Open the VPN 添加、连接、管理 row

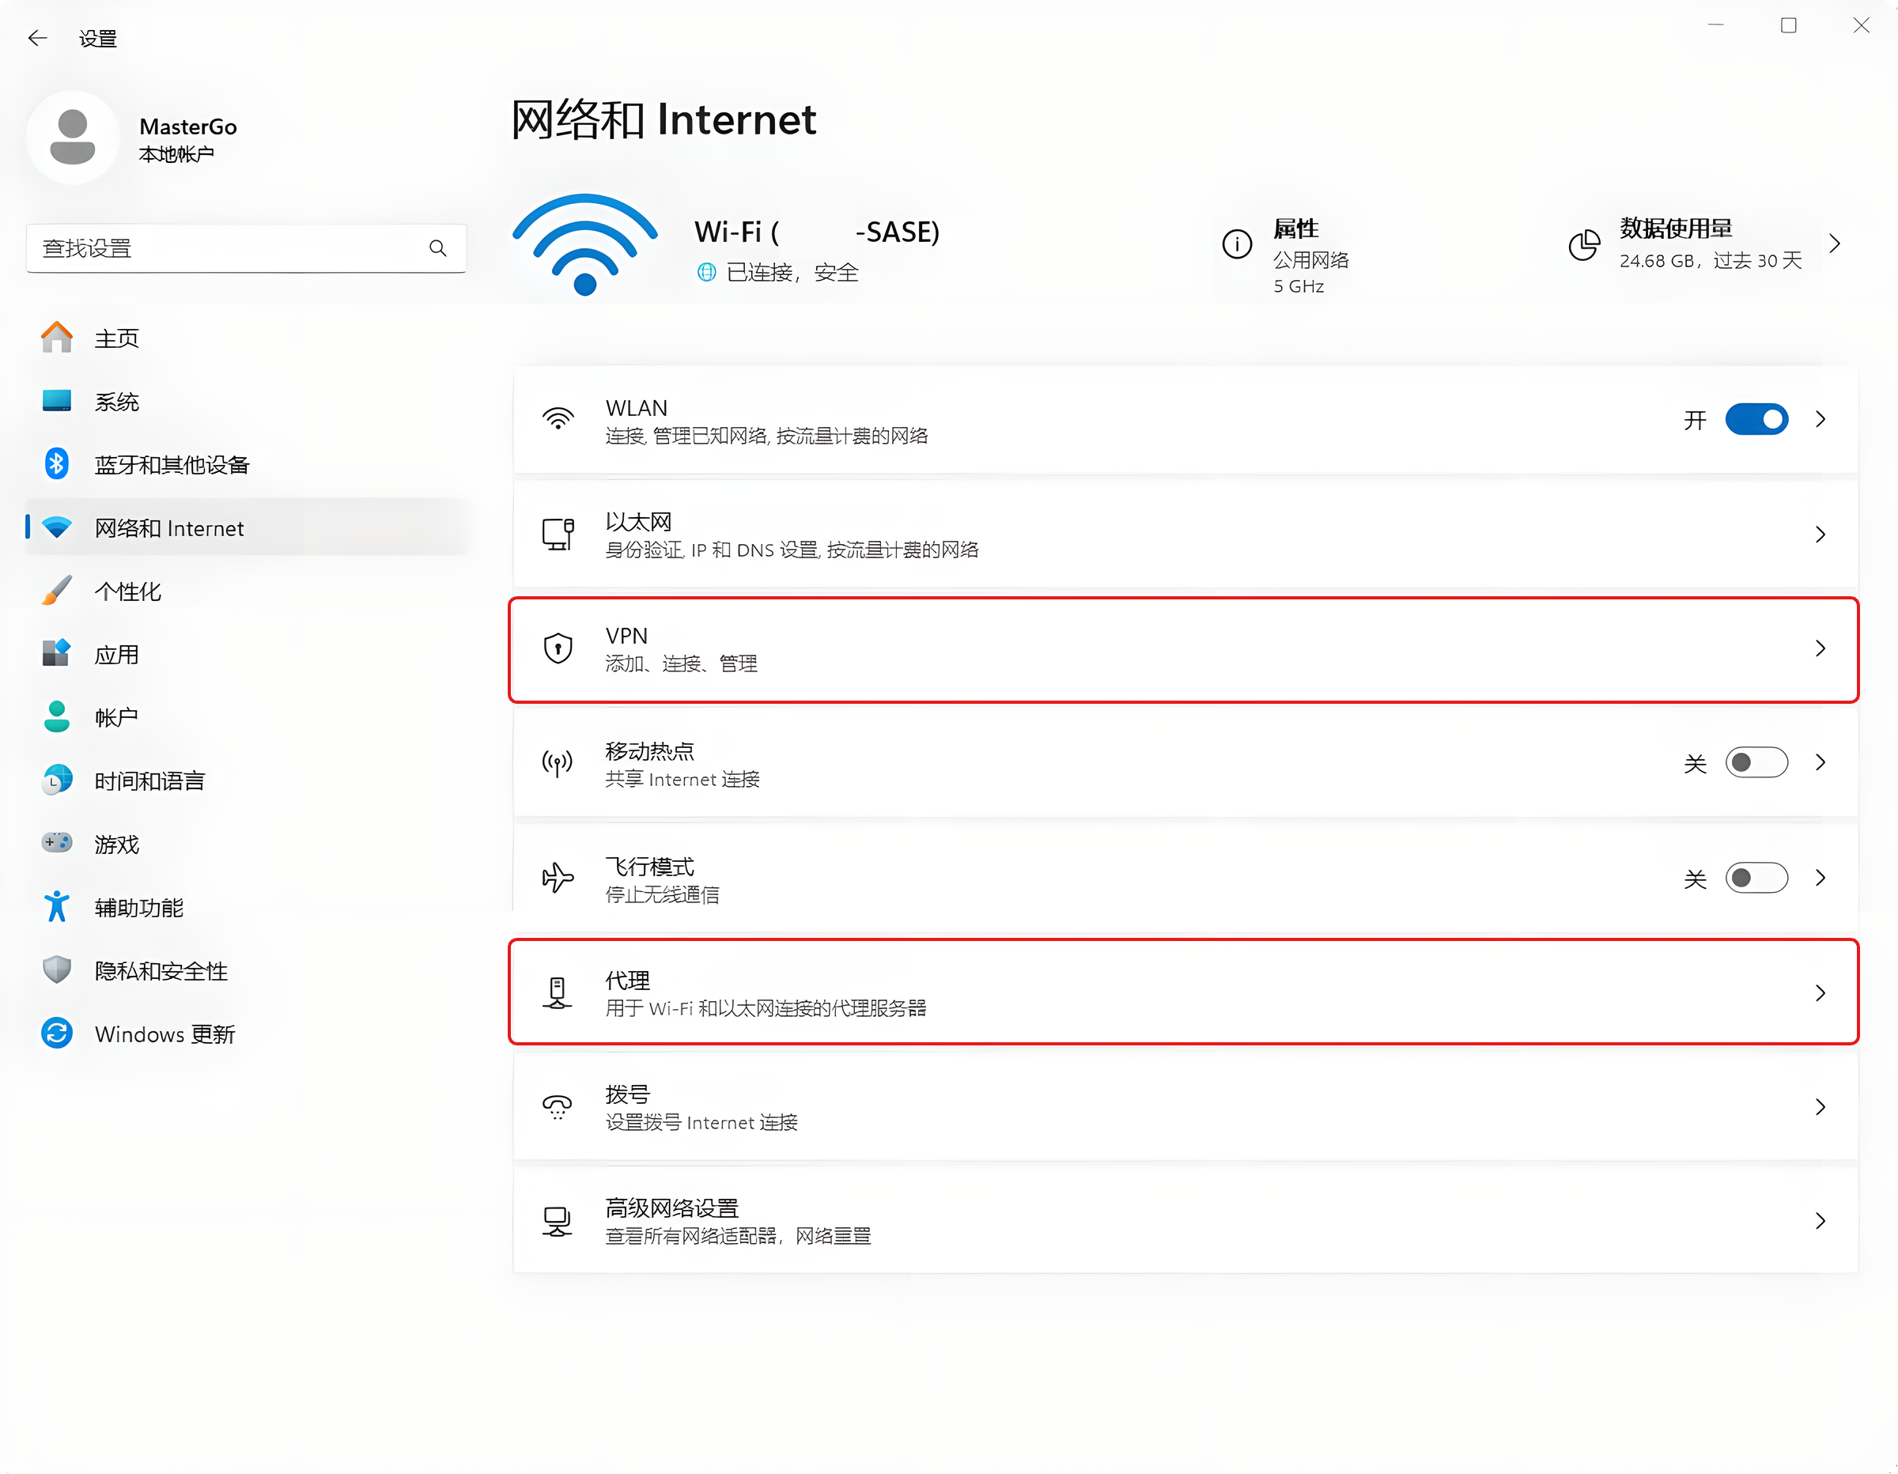(1185, 649)
